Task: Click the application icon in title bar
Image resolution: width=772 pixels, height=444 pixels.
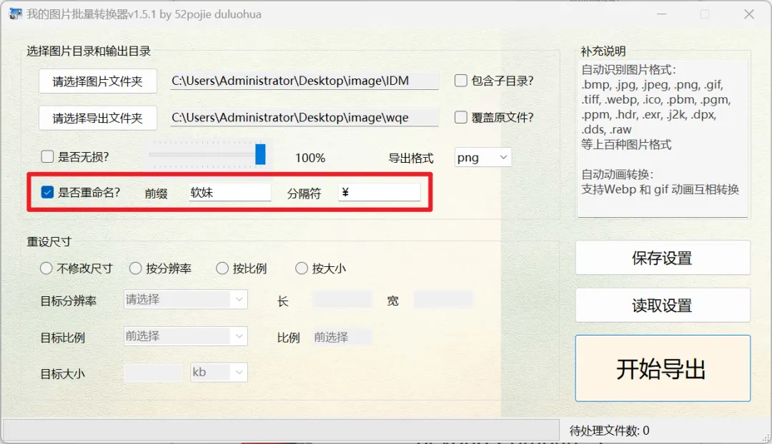Action: 15,14
